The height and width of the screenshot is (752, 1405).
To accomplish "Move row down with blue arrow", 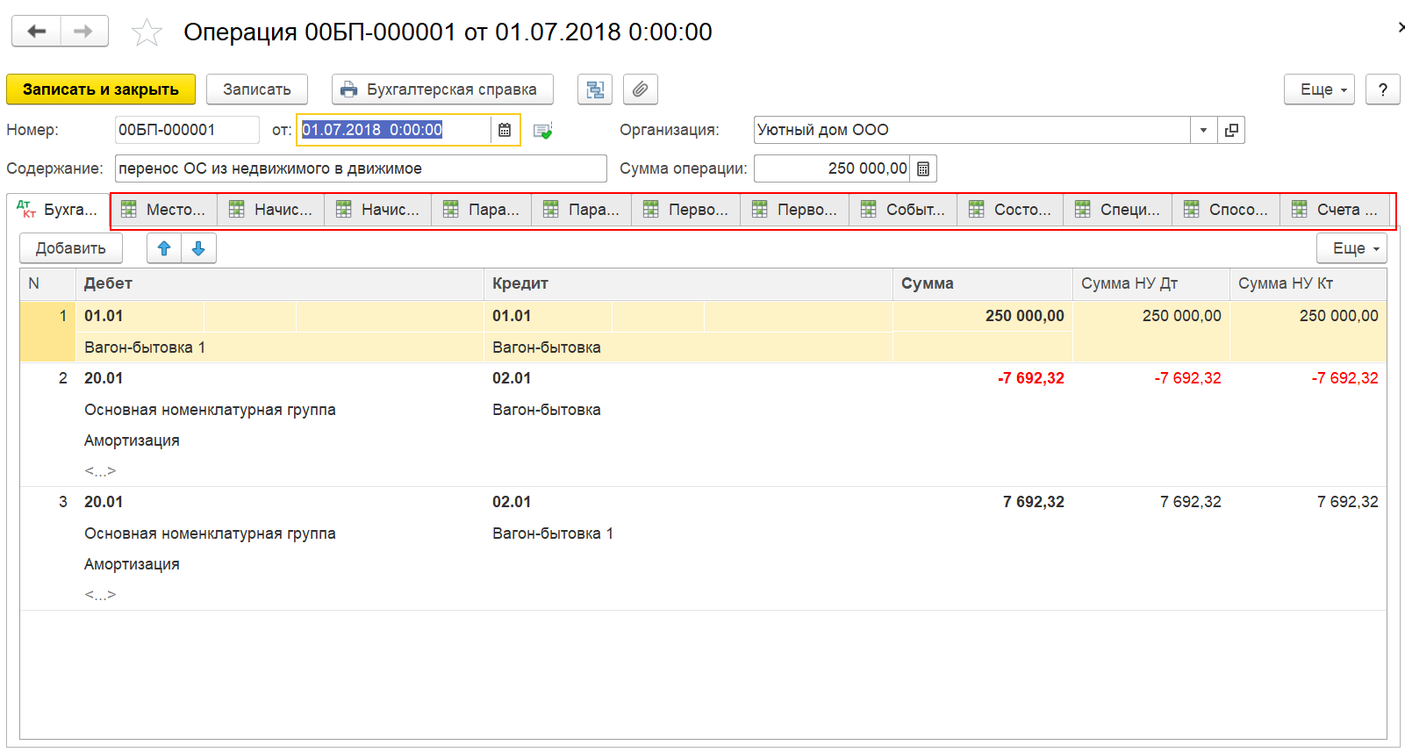I will pyautogui.click(x=198, y=248).
